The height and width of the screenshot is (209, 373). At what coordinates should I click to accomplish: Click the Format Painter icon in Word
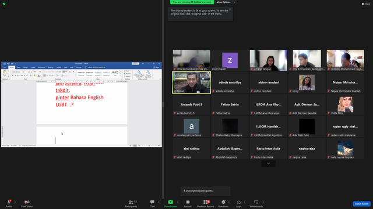tap(8, 76)
